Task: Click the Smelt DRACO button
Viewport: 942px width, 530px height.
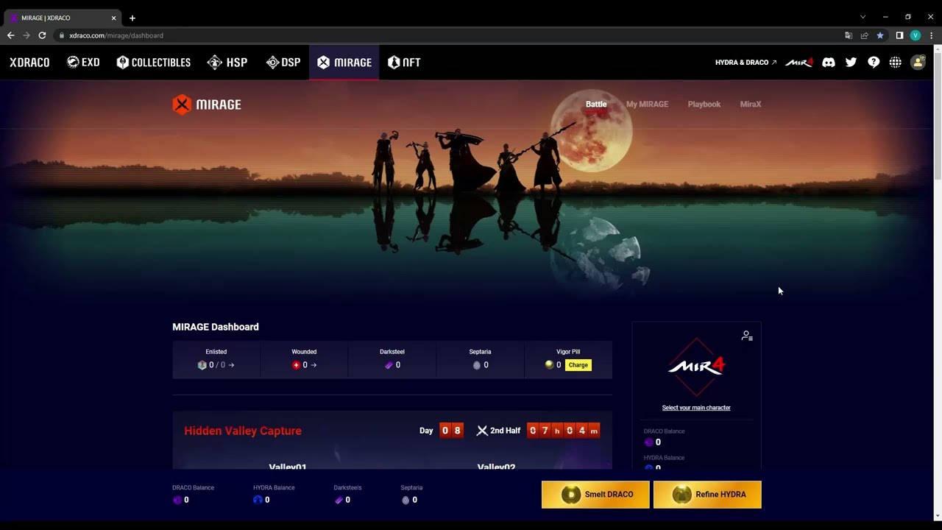Action: tap(595, 495)
